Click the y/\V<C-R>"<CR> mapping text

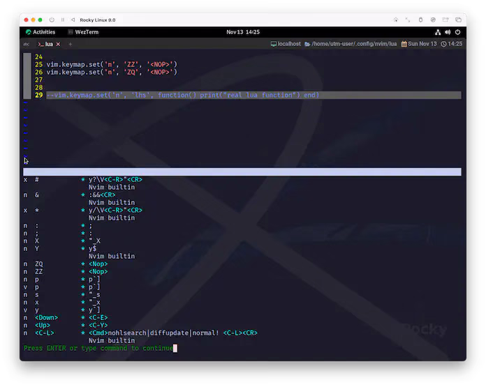[x=115, y=210]
